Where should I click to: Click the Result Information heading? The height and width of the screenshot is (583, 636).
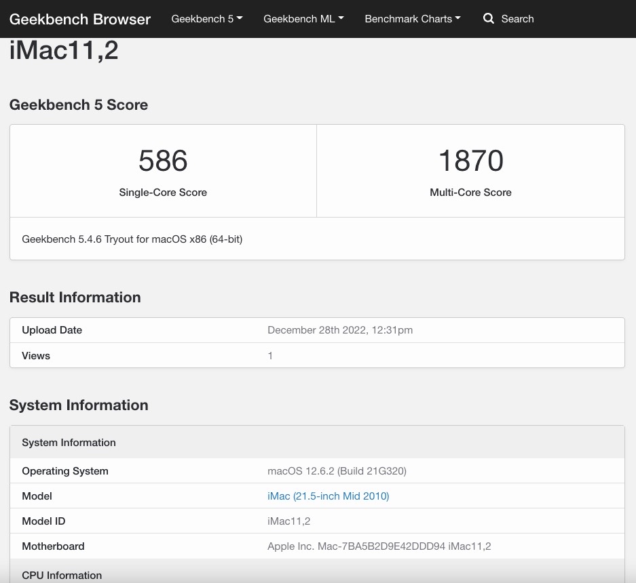click(75, 298)
